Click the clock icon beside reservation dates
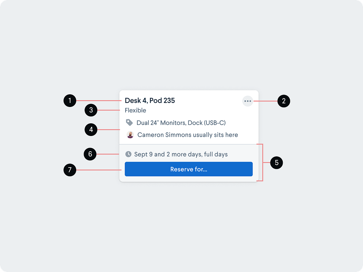 click(x=129, y=154)
